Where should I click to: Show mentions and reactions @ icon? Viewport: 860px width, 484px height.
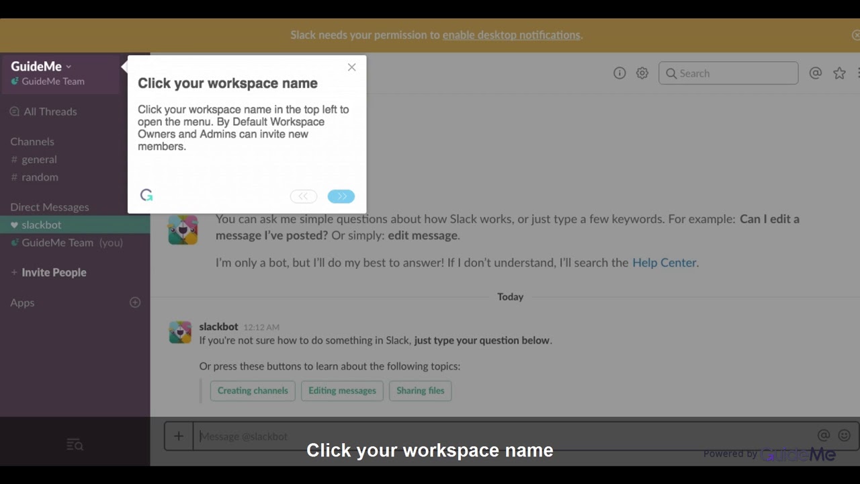point(816,73)
